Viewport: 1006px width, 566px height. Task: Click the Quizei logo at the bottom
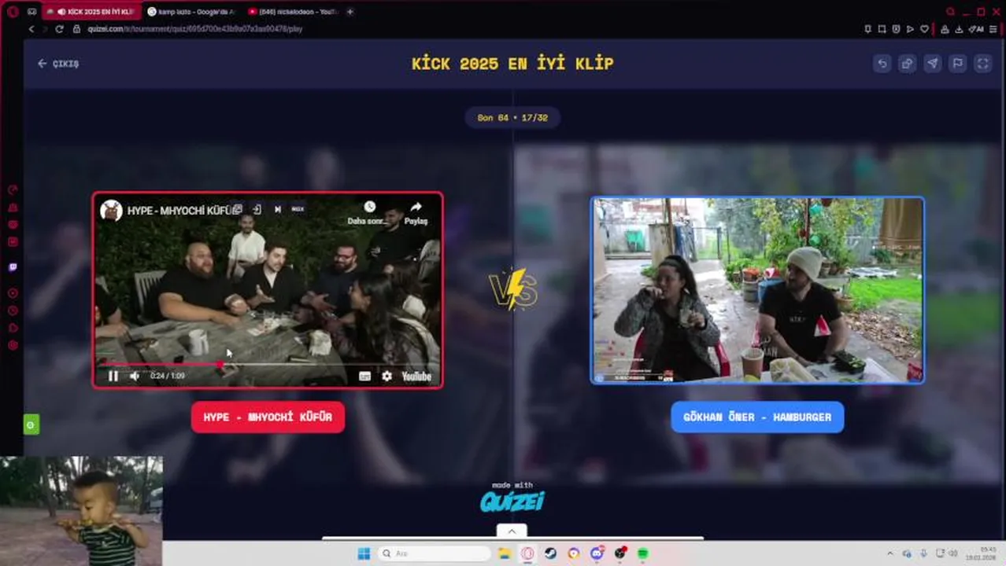pyautogui.click(x=512, y=501)
